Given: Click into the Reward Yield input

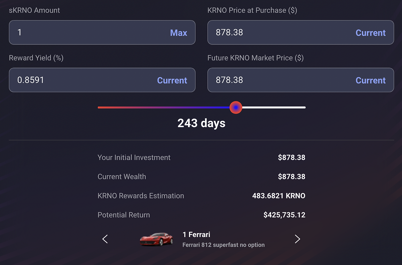Looking at the screenshot, I should tap(102, 80).
